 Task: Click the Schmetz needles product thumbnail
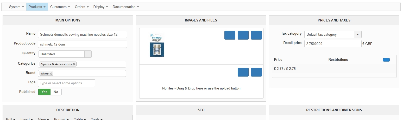tap(157, 45)
